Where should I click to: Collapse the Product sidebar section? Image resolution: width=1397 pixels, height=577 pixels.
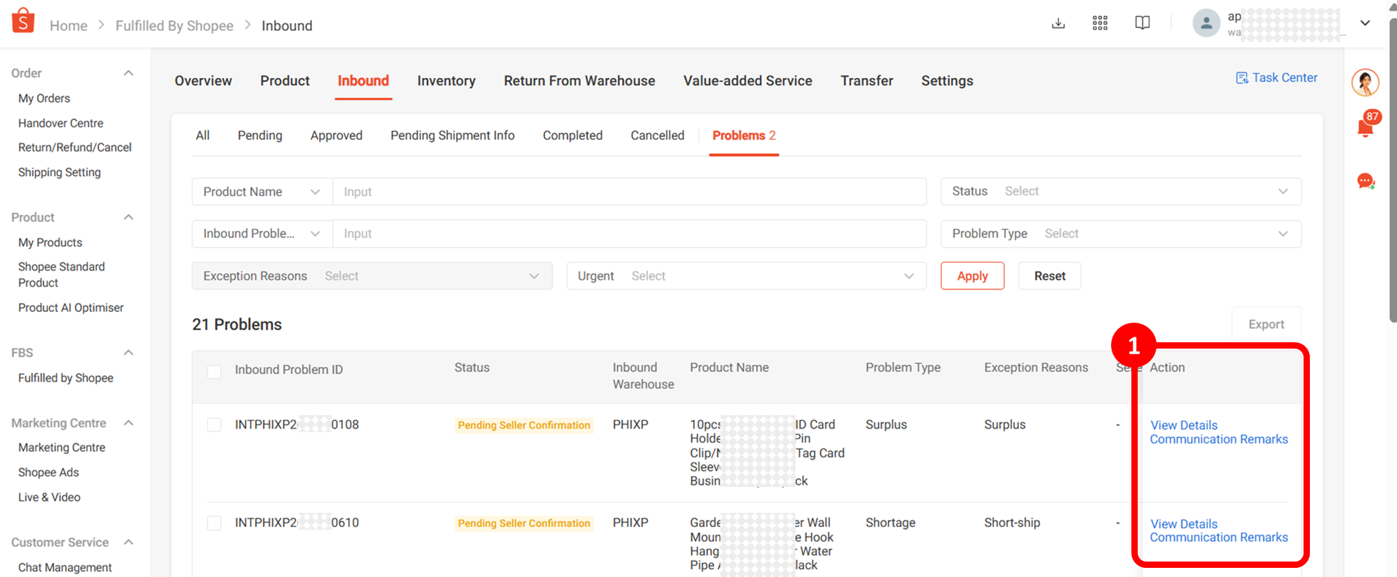(129, 217)
